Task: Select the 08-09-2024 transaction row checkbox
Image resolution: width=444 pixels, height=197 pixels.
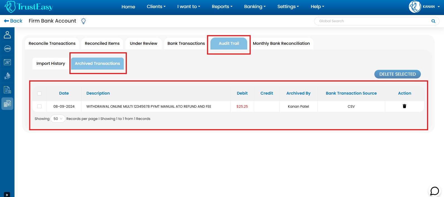Action: coord(40,106)
